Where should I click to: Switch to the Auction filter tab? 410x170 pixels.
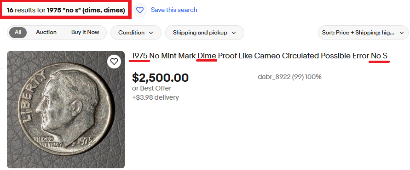coord(46,32)
